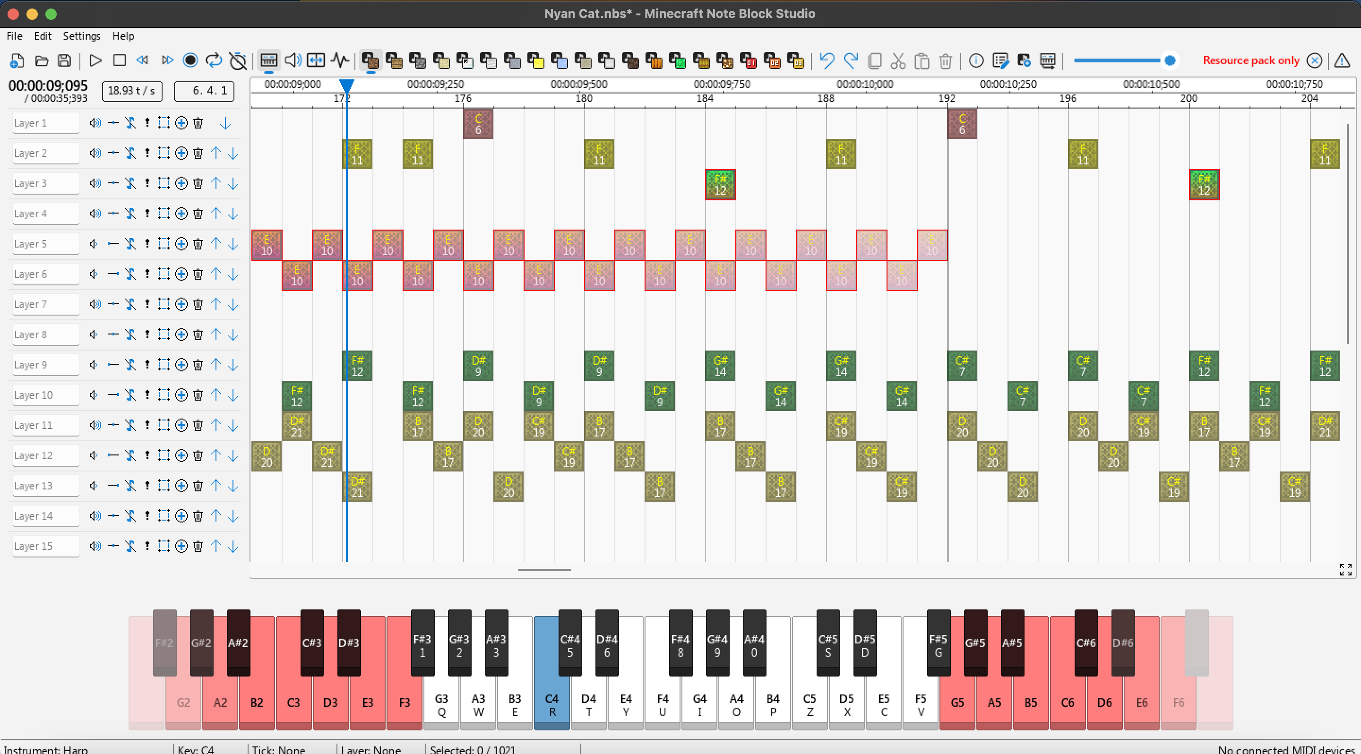Delete Layer 7 with its trash icon
1361x754 pixels.
click(x=198, y=304)
